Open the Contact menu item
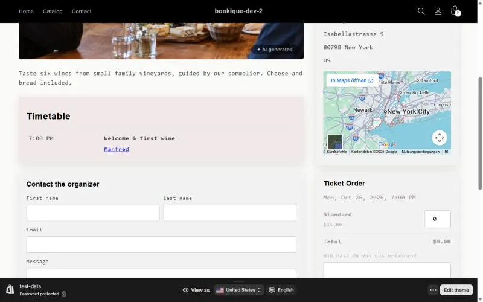The width and height of the screenshot is (483, 302). (82, 11)
